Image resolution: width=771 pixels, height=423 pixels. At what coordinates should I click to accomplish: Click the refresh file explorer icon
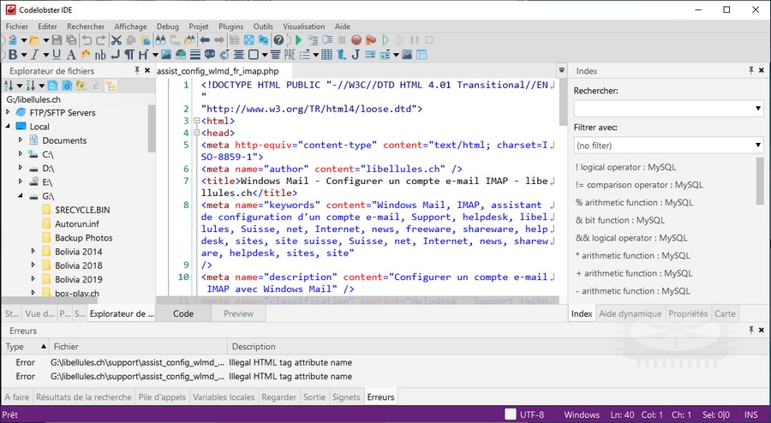pos(52,86)
